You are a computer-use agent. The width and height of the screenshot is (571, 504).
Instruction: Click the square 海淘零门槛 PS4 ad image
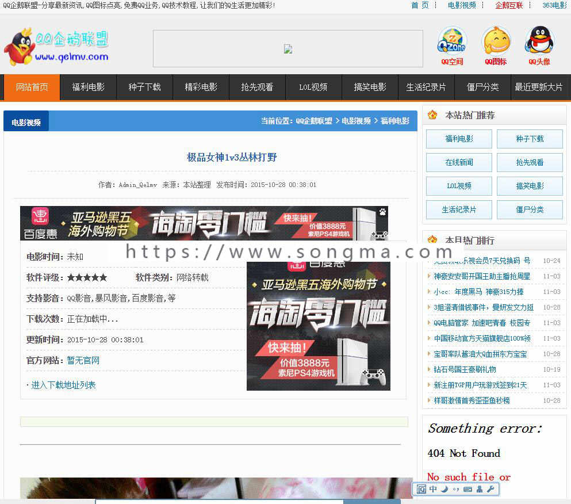(x=318, y=326)
